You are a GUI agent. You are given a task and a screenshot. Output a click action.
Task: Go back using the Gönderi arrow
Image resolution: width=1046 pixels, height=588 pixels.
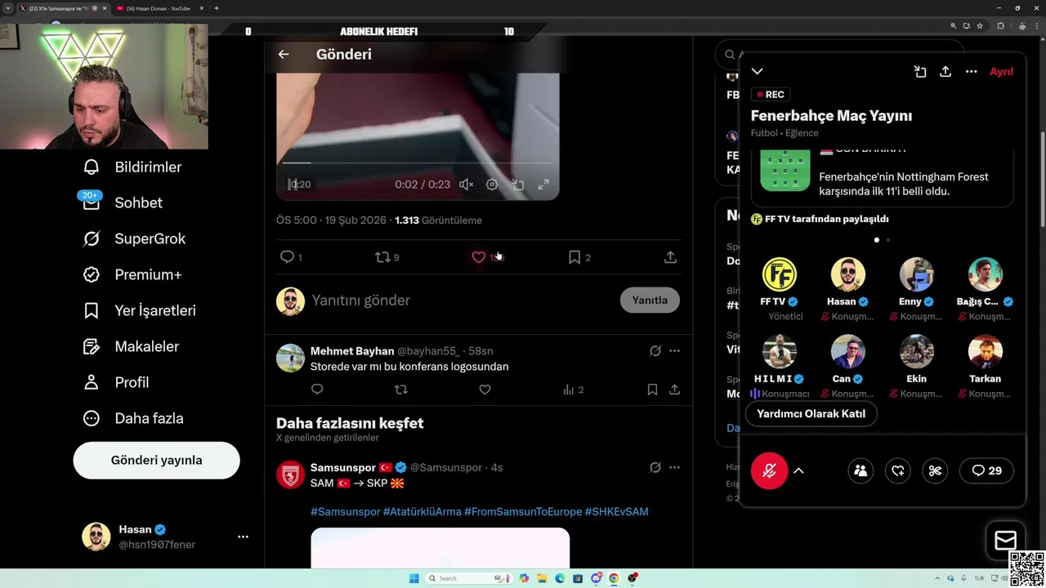pyautogui.click(x=284, y=54)
